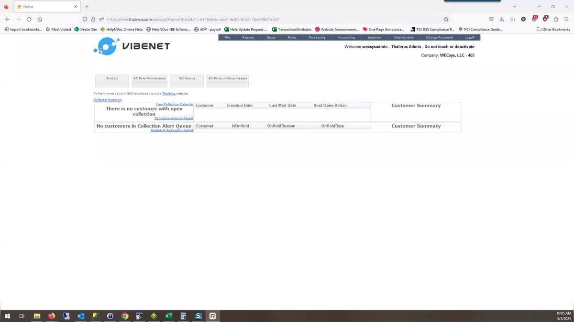
Task: Open the Purchasing menu
Action: pos(317,37)
